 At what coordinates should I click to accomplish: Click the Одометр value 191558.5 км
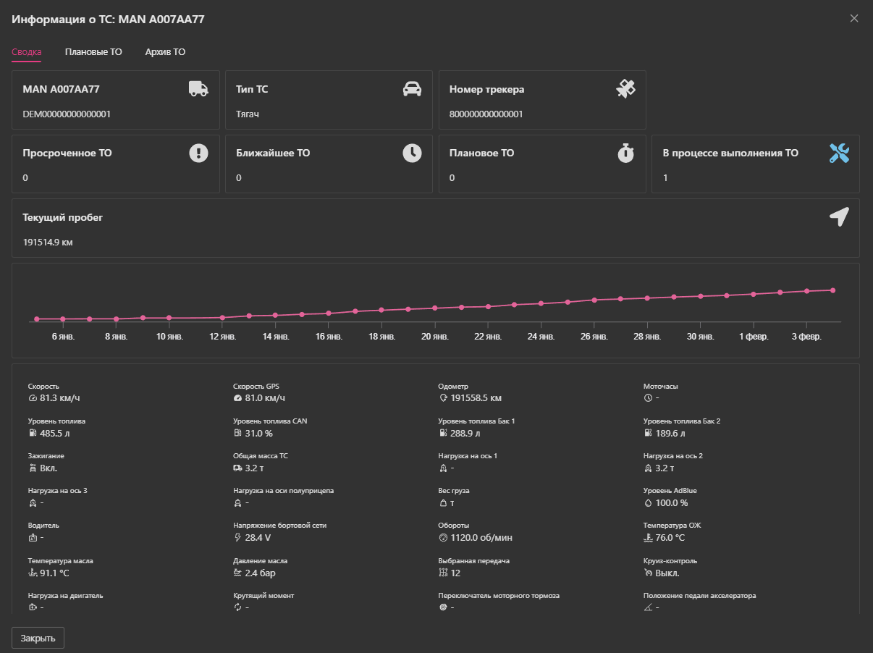(476, 398)
